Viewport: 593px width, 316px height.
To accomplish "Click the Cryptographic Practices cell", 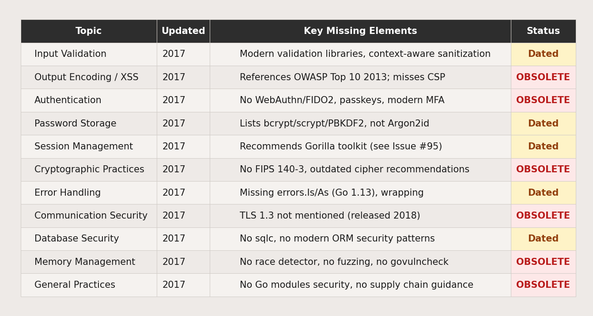I will point(89,170).
